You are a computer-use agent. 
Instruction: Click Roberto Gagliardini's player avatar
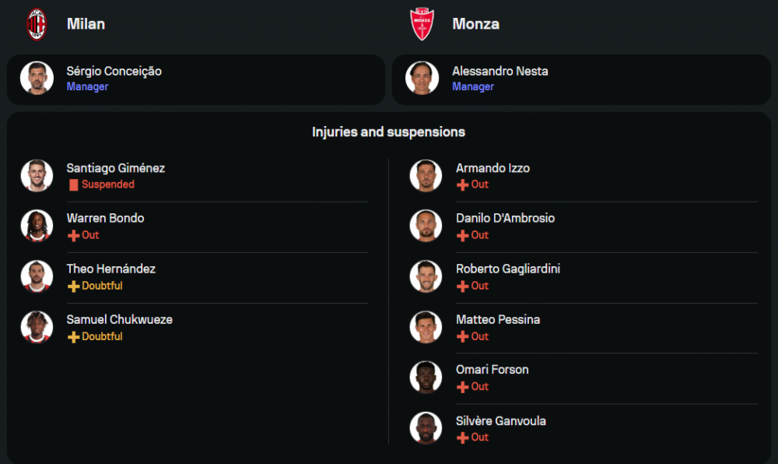coord(426,276)
